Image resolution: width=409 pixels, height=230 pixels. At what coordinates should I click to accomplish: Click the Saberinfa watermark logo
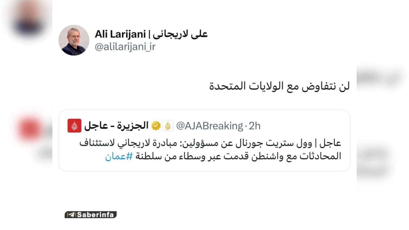[x=91, y=215]
